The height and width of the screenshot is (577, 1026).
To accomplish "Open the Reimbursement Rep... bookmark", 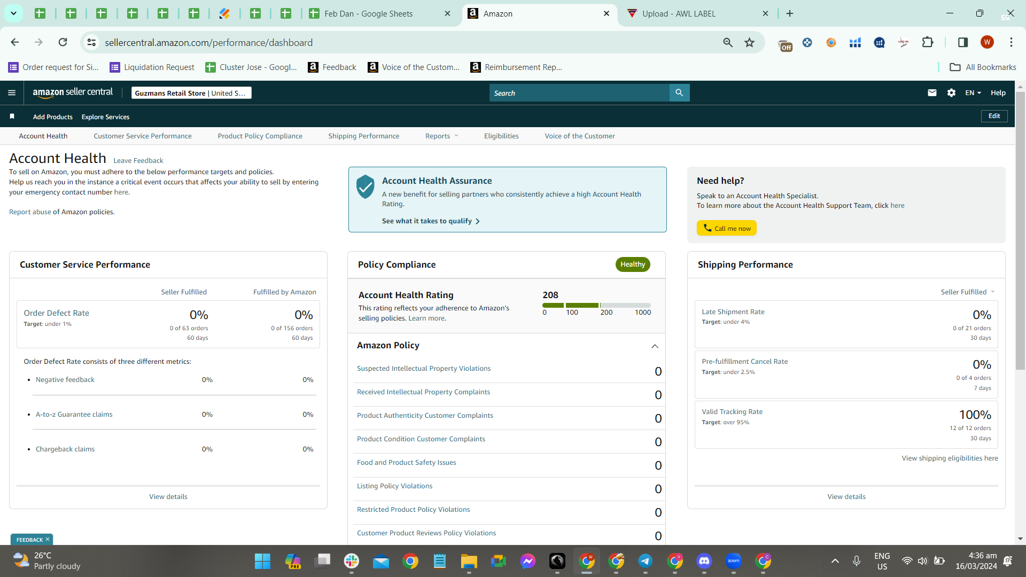I will 516,67.
